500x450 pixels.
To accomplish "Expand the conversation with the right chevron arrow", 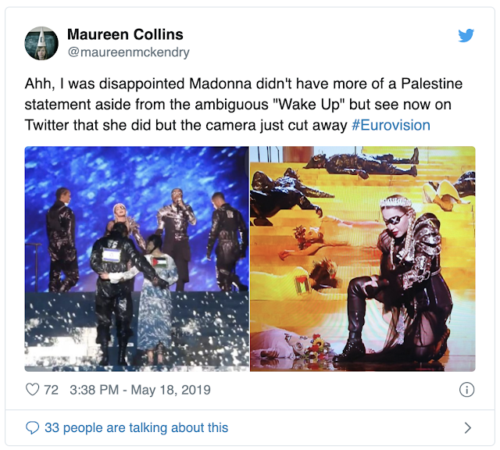I will point(467,427).
